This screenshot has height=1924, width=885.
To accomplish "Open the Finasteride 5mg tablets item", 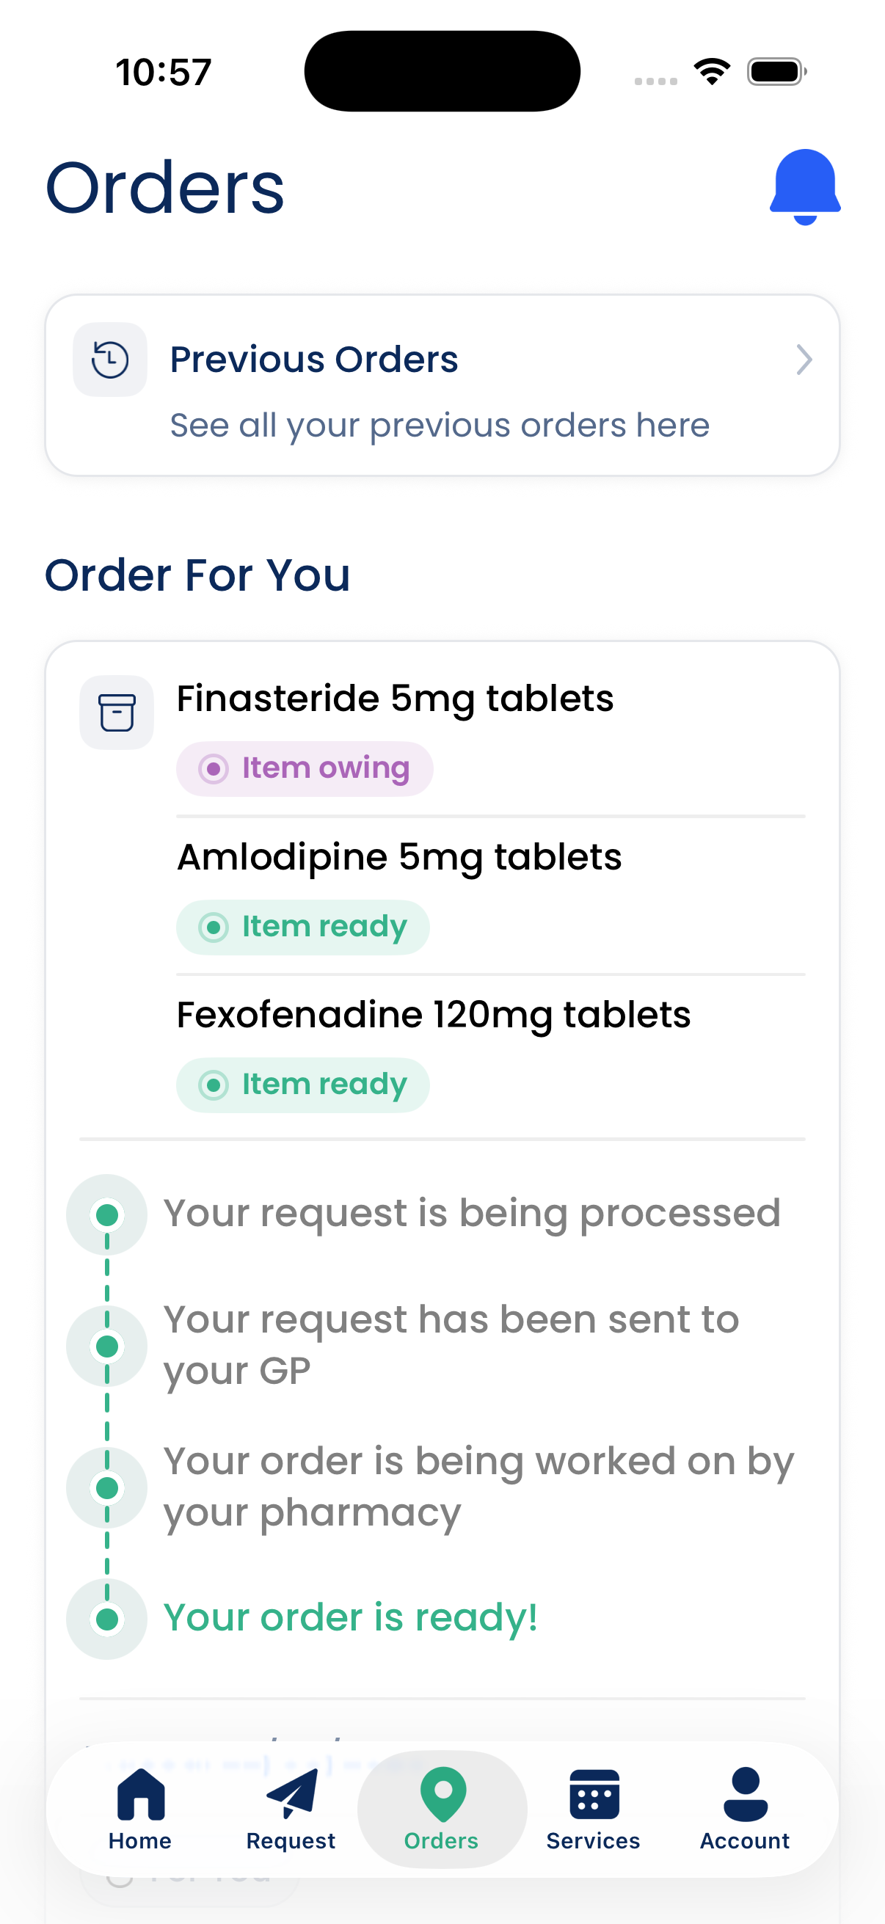I will coord(394,699).
